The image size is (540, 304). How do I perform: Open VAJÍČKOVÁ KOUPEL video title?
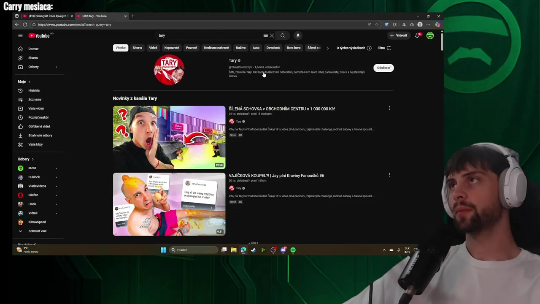click(276, 175)
